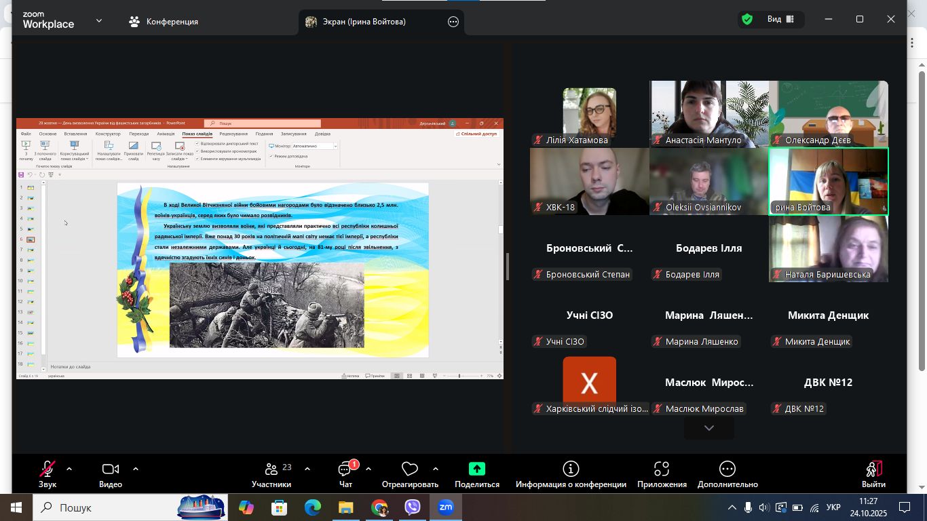Viewport: 927px width, 521px height.
Task: Open the Приложения apps icon
Action: (662, 469)
